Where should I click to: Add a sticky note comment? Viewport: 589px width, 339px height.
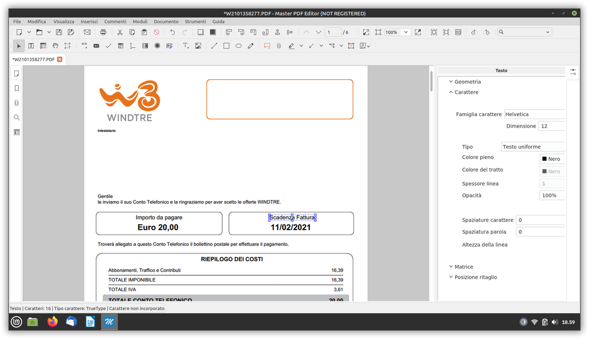267,46
